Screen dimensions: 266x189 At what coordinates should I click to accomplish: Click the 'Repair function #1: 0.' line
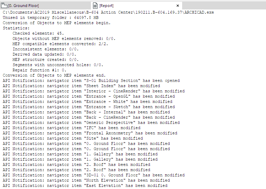coord(39,70)
